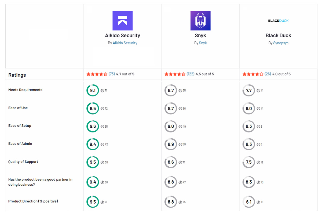The image size is (322, 214).
Task: Click the Snyk product title
Action: point(200,35)
